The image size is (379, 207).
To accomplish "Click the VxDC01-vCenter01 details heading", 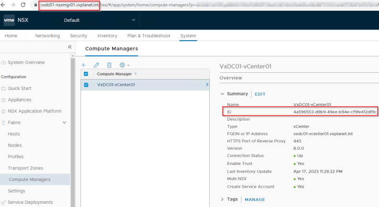I will (x=246, y=67).
